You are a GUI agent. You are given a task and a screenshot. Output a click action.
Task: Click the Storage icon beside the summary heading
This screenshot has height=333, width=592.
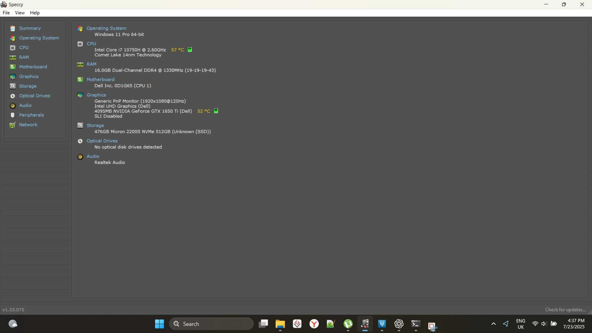click(x=80, y=125)
